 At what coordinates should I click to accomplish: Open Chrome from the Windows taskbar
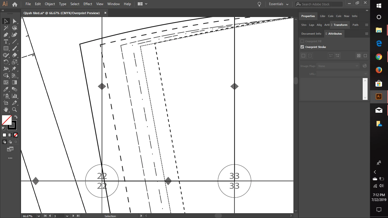click(379, 57)
